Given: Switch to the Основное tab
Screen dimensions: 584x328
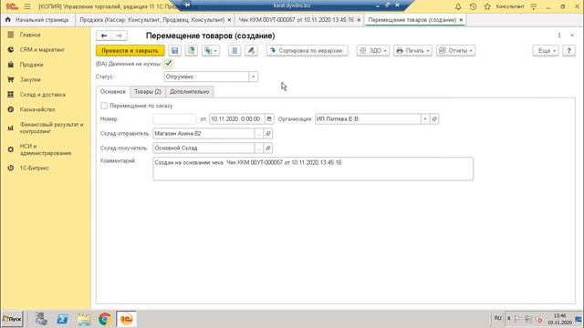Looking at the screenshot, I should tap(113, 91).
